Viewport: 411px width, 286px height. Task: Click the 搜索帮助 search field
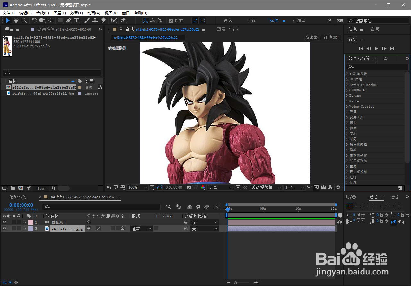tap(378, 20)
